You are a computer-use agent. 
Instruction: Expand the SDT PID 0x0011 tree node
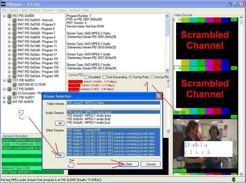click(4, 97)
